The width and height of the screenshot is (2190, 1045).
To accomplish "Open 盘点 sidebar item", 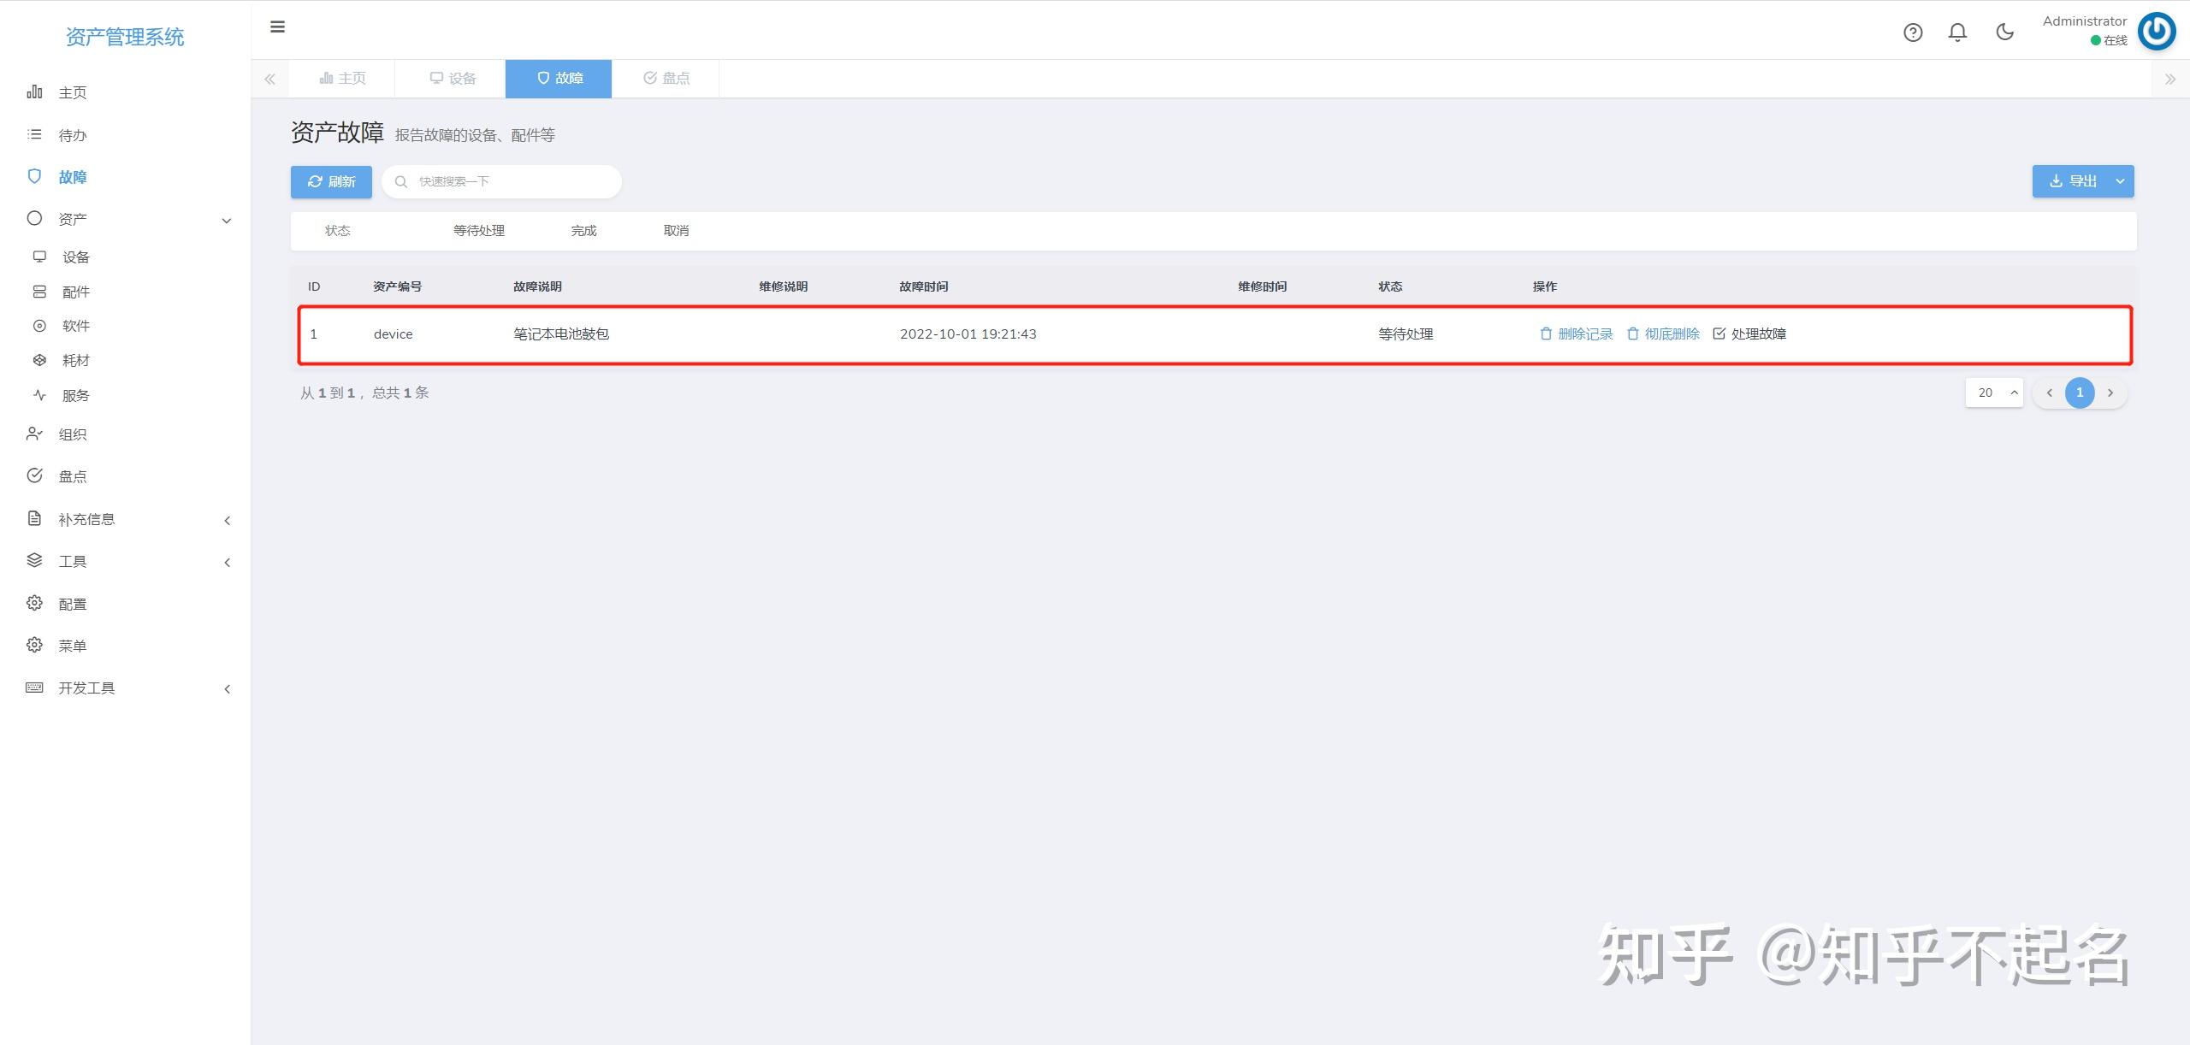I will pyautogui.click(x=73, y=476).
